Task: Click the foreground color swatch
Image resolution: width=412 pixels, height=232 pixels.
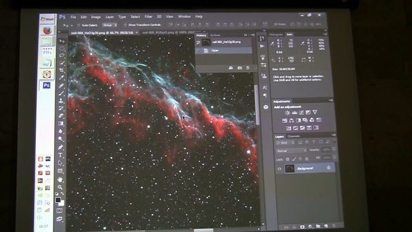Action: (58, 200)
